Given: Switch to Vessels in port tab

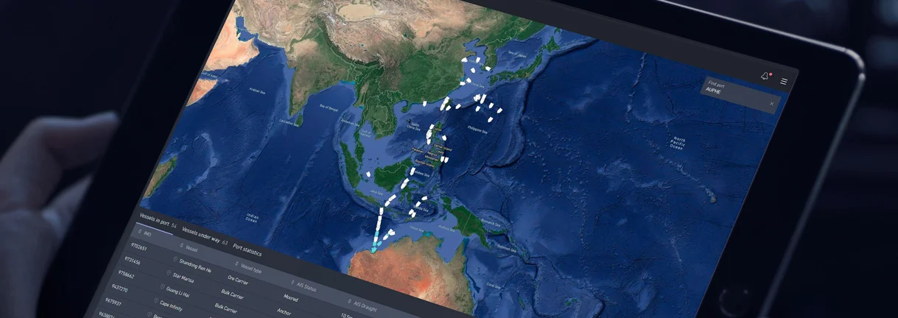Looking at the screenshot, I should pos(158,219).
